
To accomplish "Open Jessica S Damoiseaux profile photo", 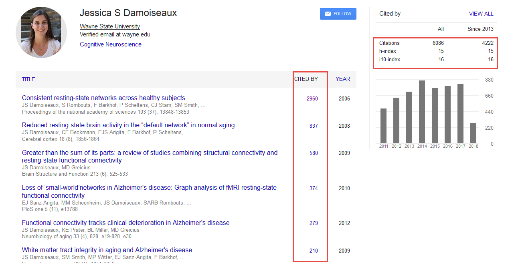I will tap(41, 32).
